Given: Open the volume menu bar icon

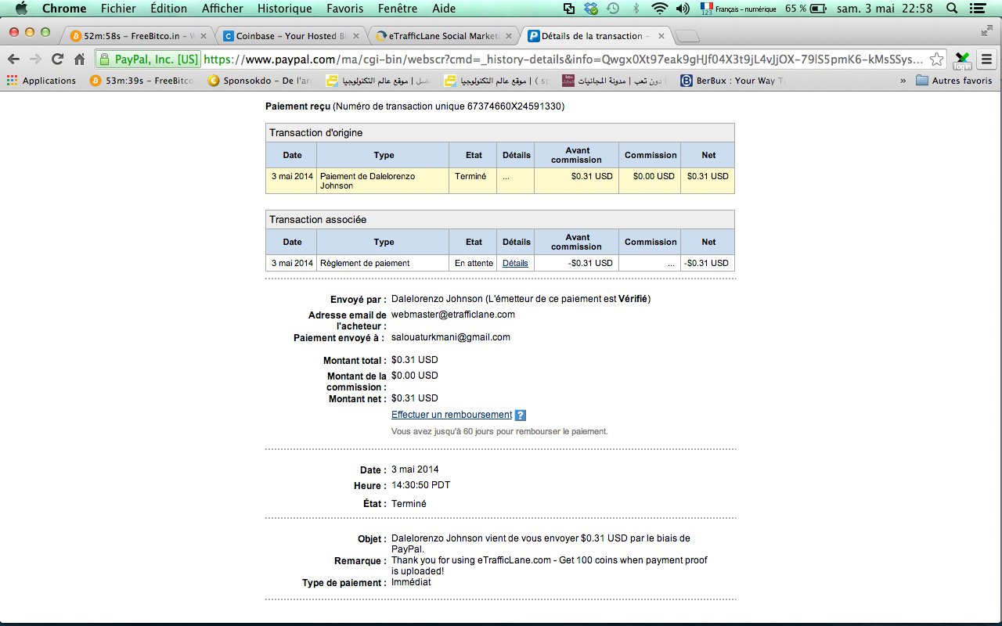Looking at the screenshot, I should click(x=683, y=9).
